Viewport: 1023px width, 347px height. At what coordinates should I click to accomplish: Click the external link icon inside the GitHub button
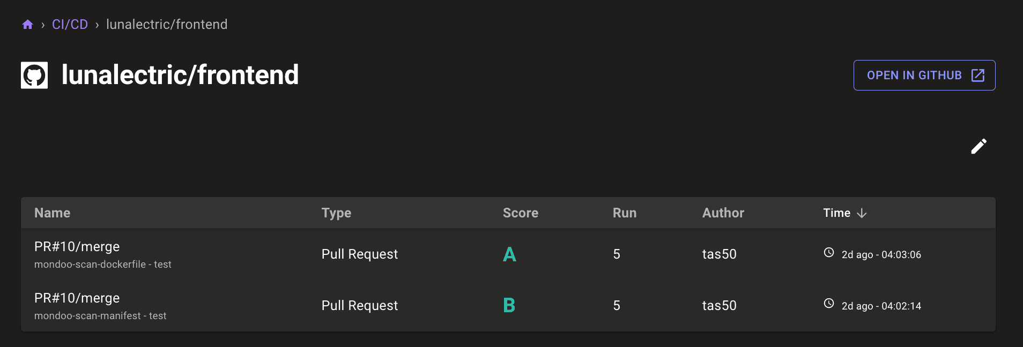(978, 75)
